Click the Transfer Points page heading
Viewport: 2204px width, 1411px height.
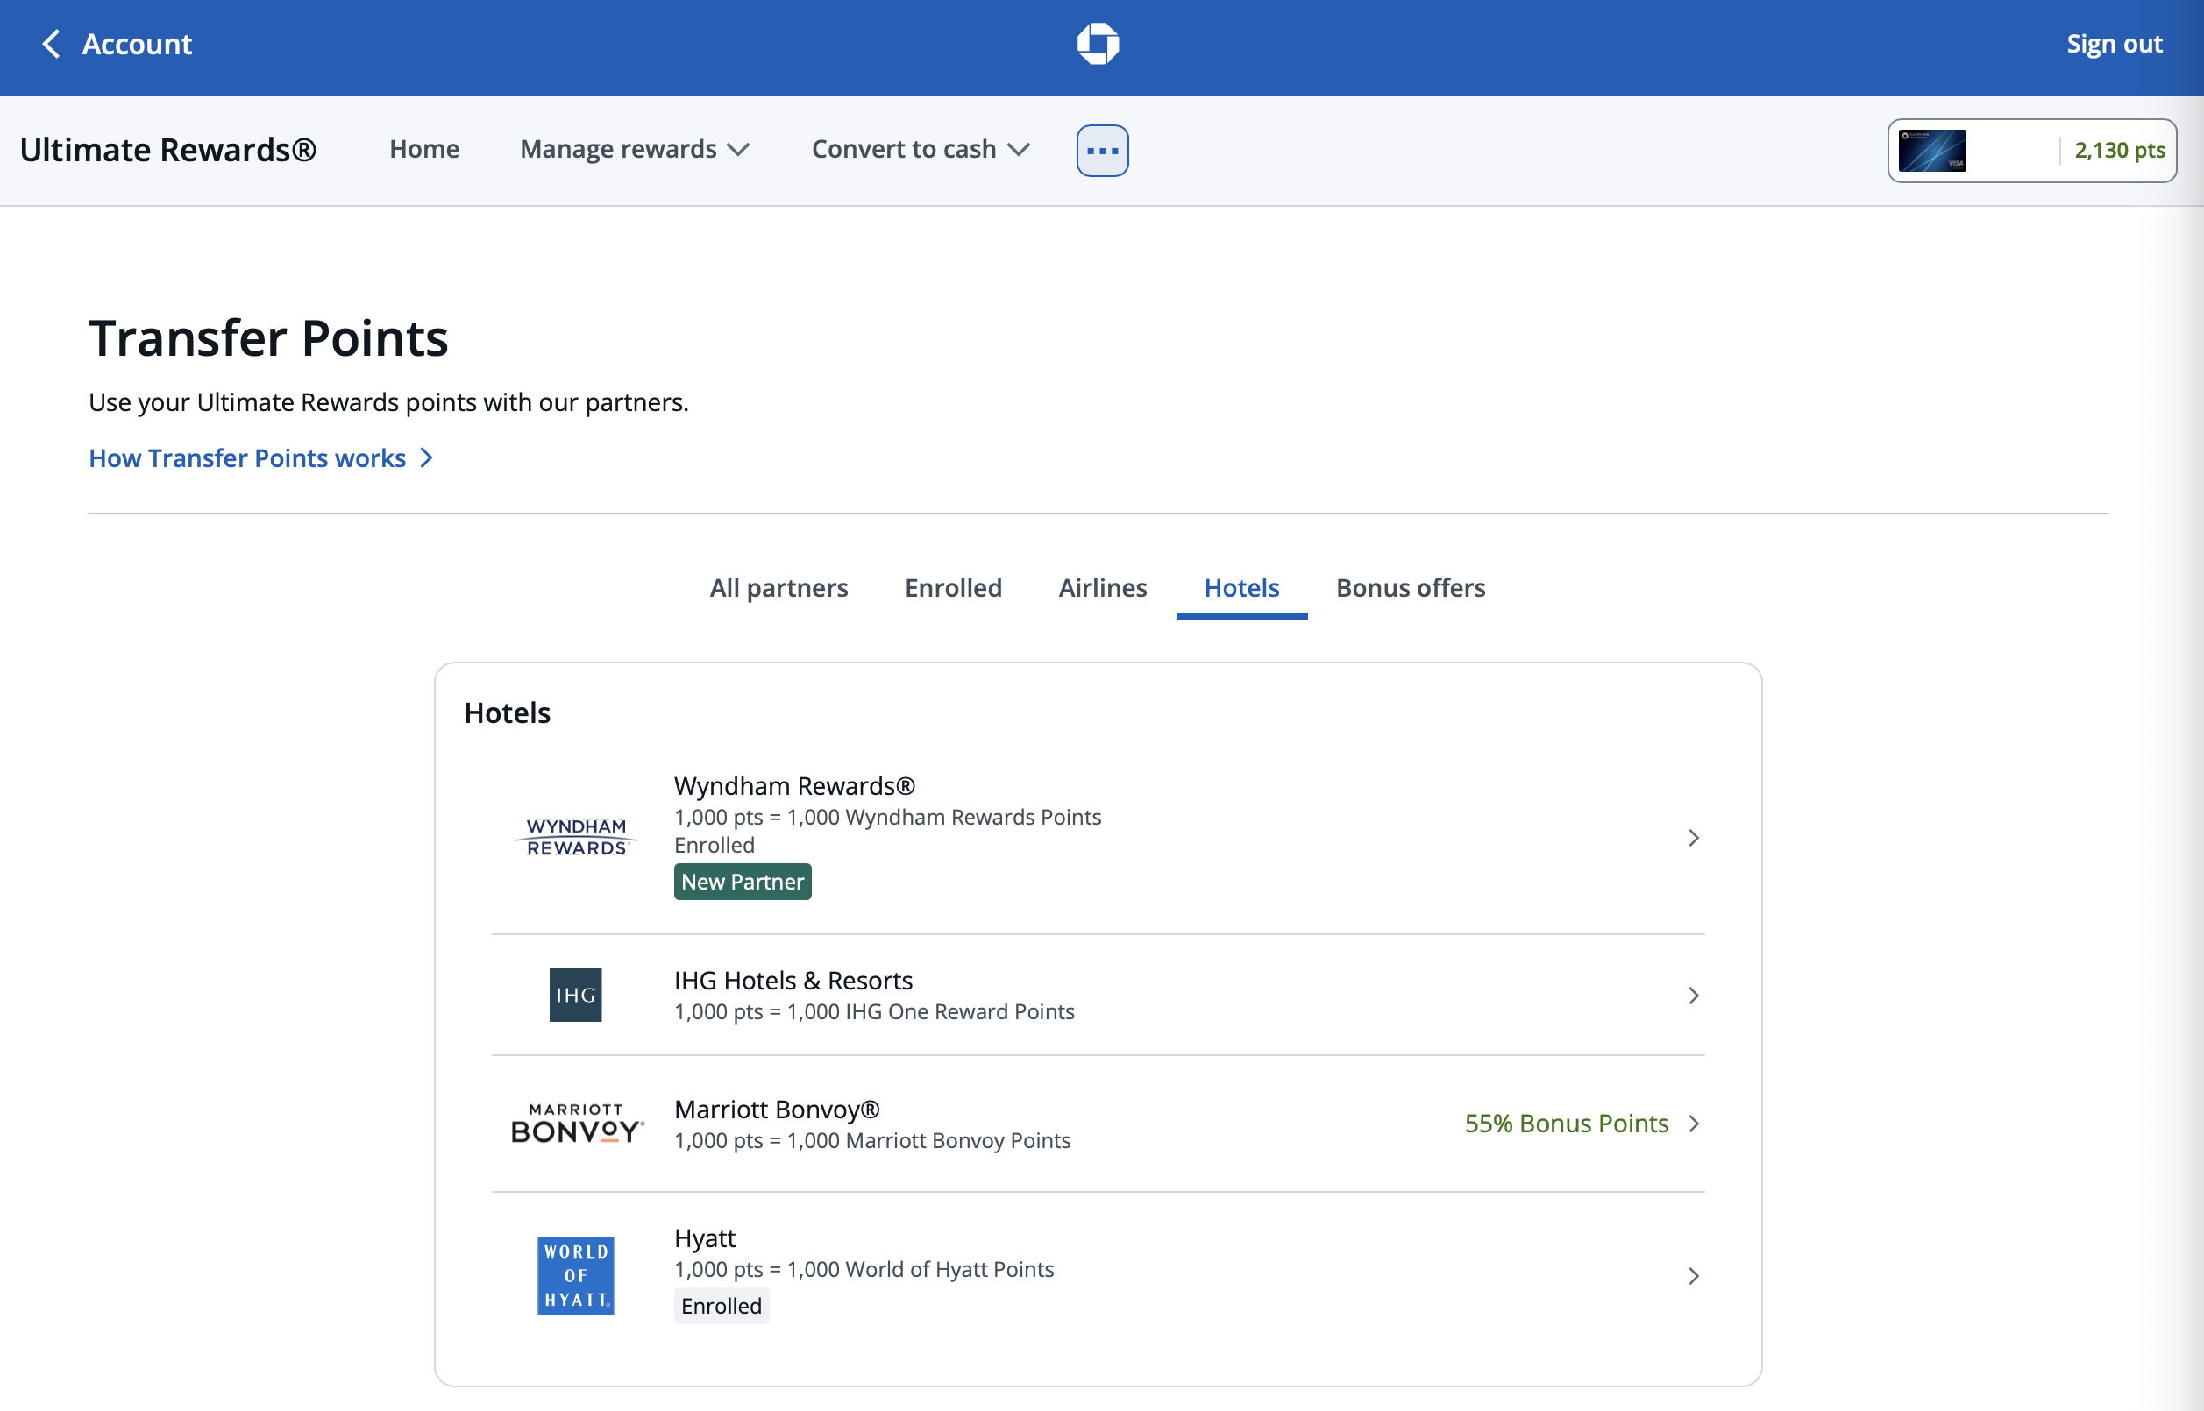tap(268, 337)
